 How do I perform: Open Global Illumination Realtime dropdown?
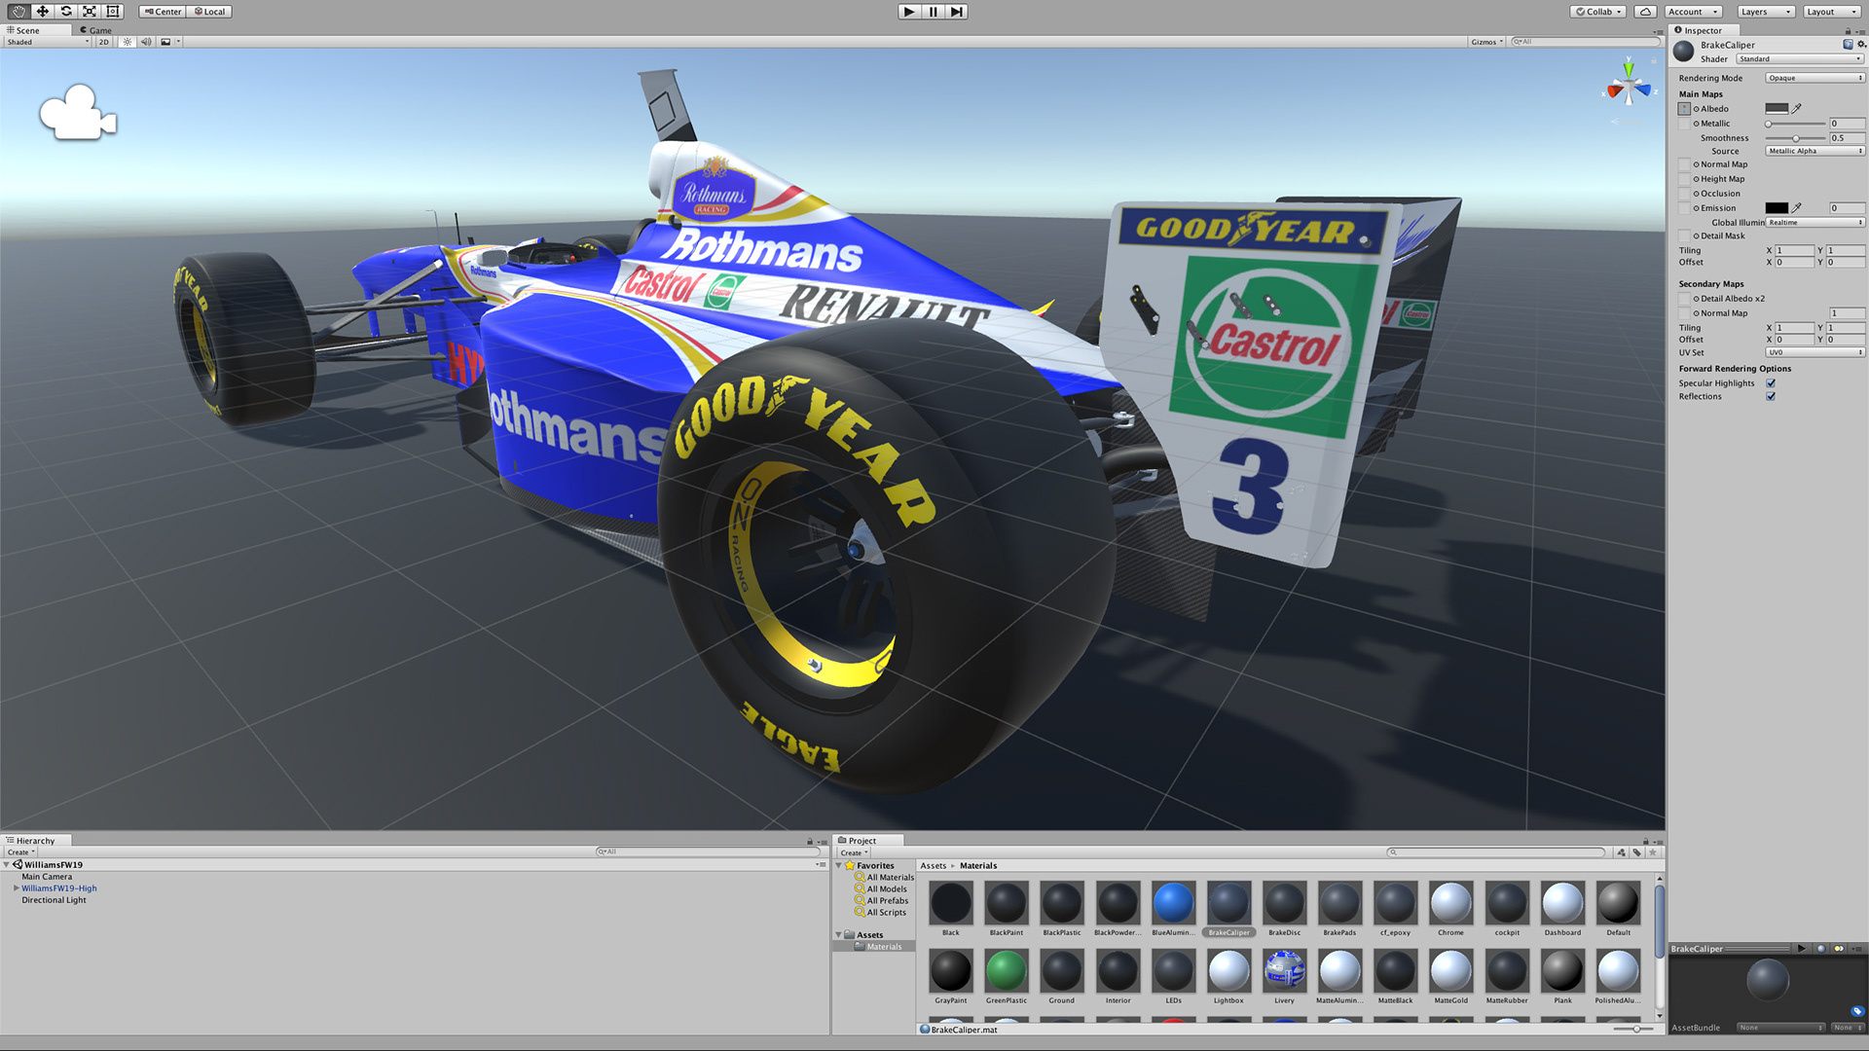[1814, 223]
